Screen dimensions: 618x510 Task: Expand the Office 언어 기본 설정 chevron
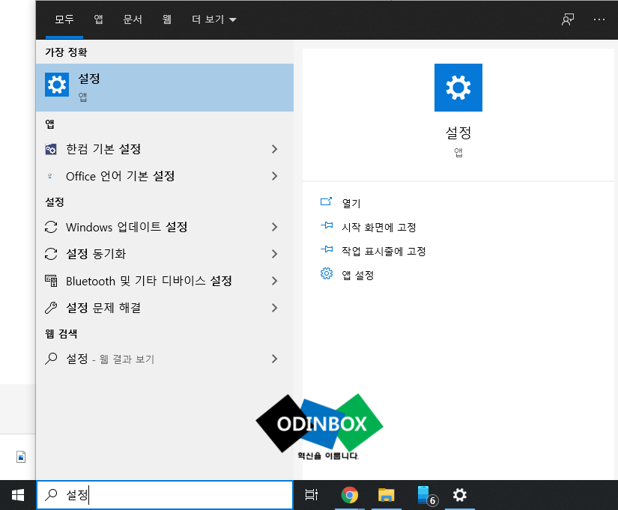(x=275, y=176)
